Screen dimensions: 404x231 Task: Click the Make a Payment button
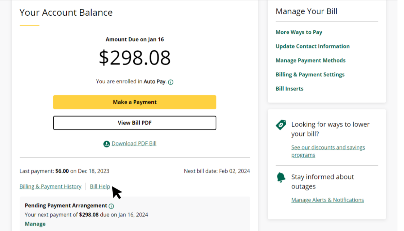(135, 102)
